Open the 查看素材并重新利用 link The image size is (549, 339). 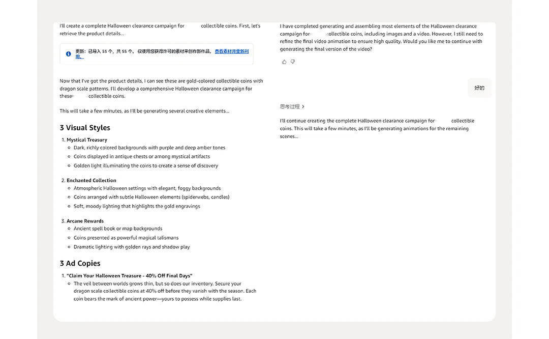point(231,51)
